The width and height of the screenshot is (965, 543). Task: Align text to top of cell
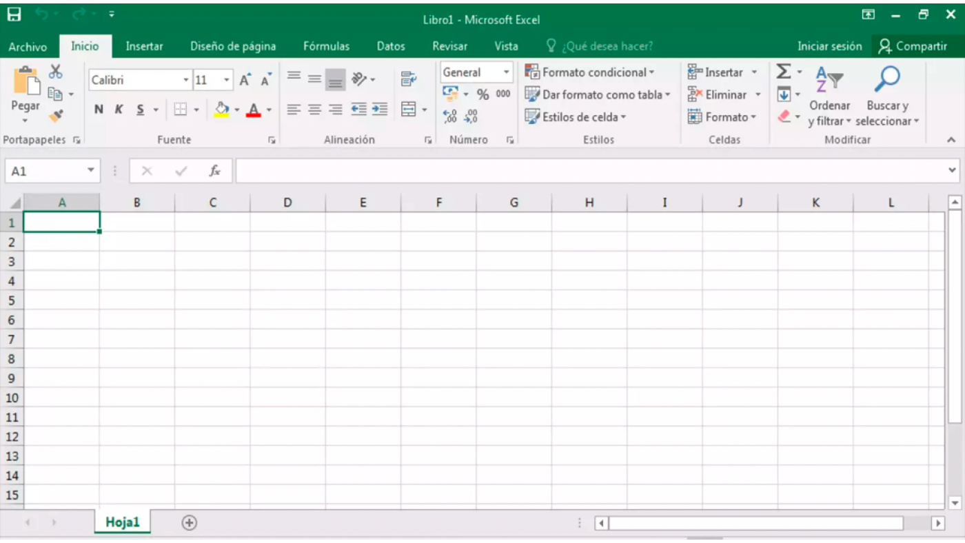click(x=294, y=78)
